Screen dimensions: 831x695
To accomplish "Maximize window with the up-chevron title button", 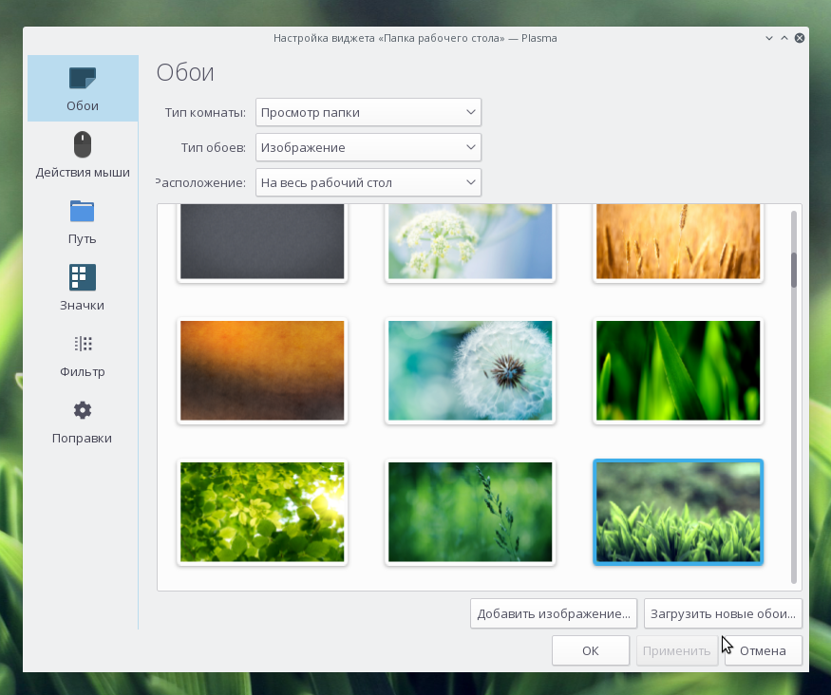I will (784, 38).
